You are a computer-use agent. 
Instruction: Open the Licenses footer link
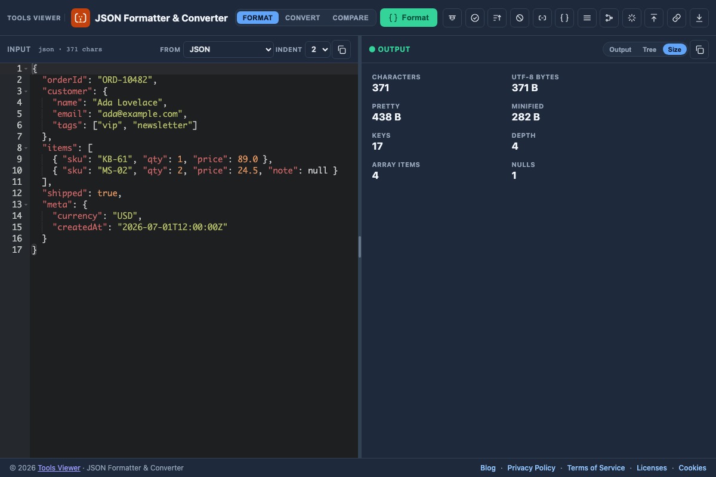point(652,468)
